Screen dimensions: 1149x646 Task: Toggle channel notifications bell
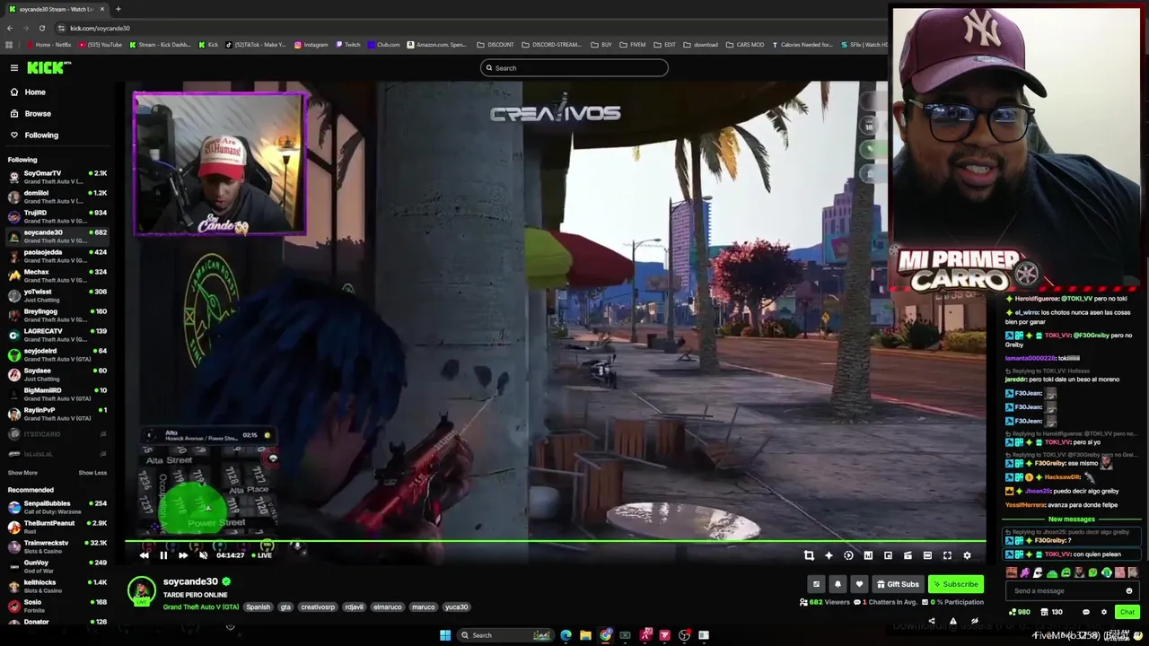pyautogui.click(x=838, y=584)
